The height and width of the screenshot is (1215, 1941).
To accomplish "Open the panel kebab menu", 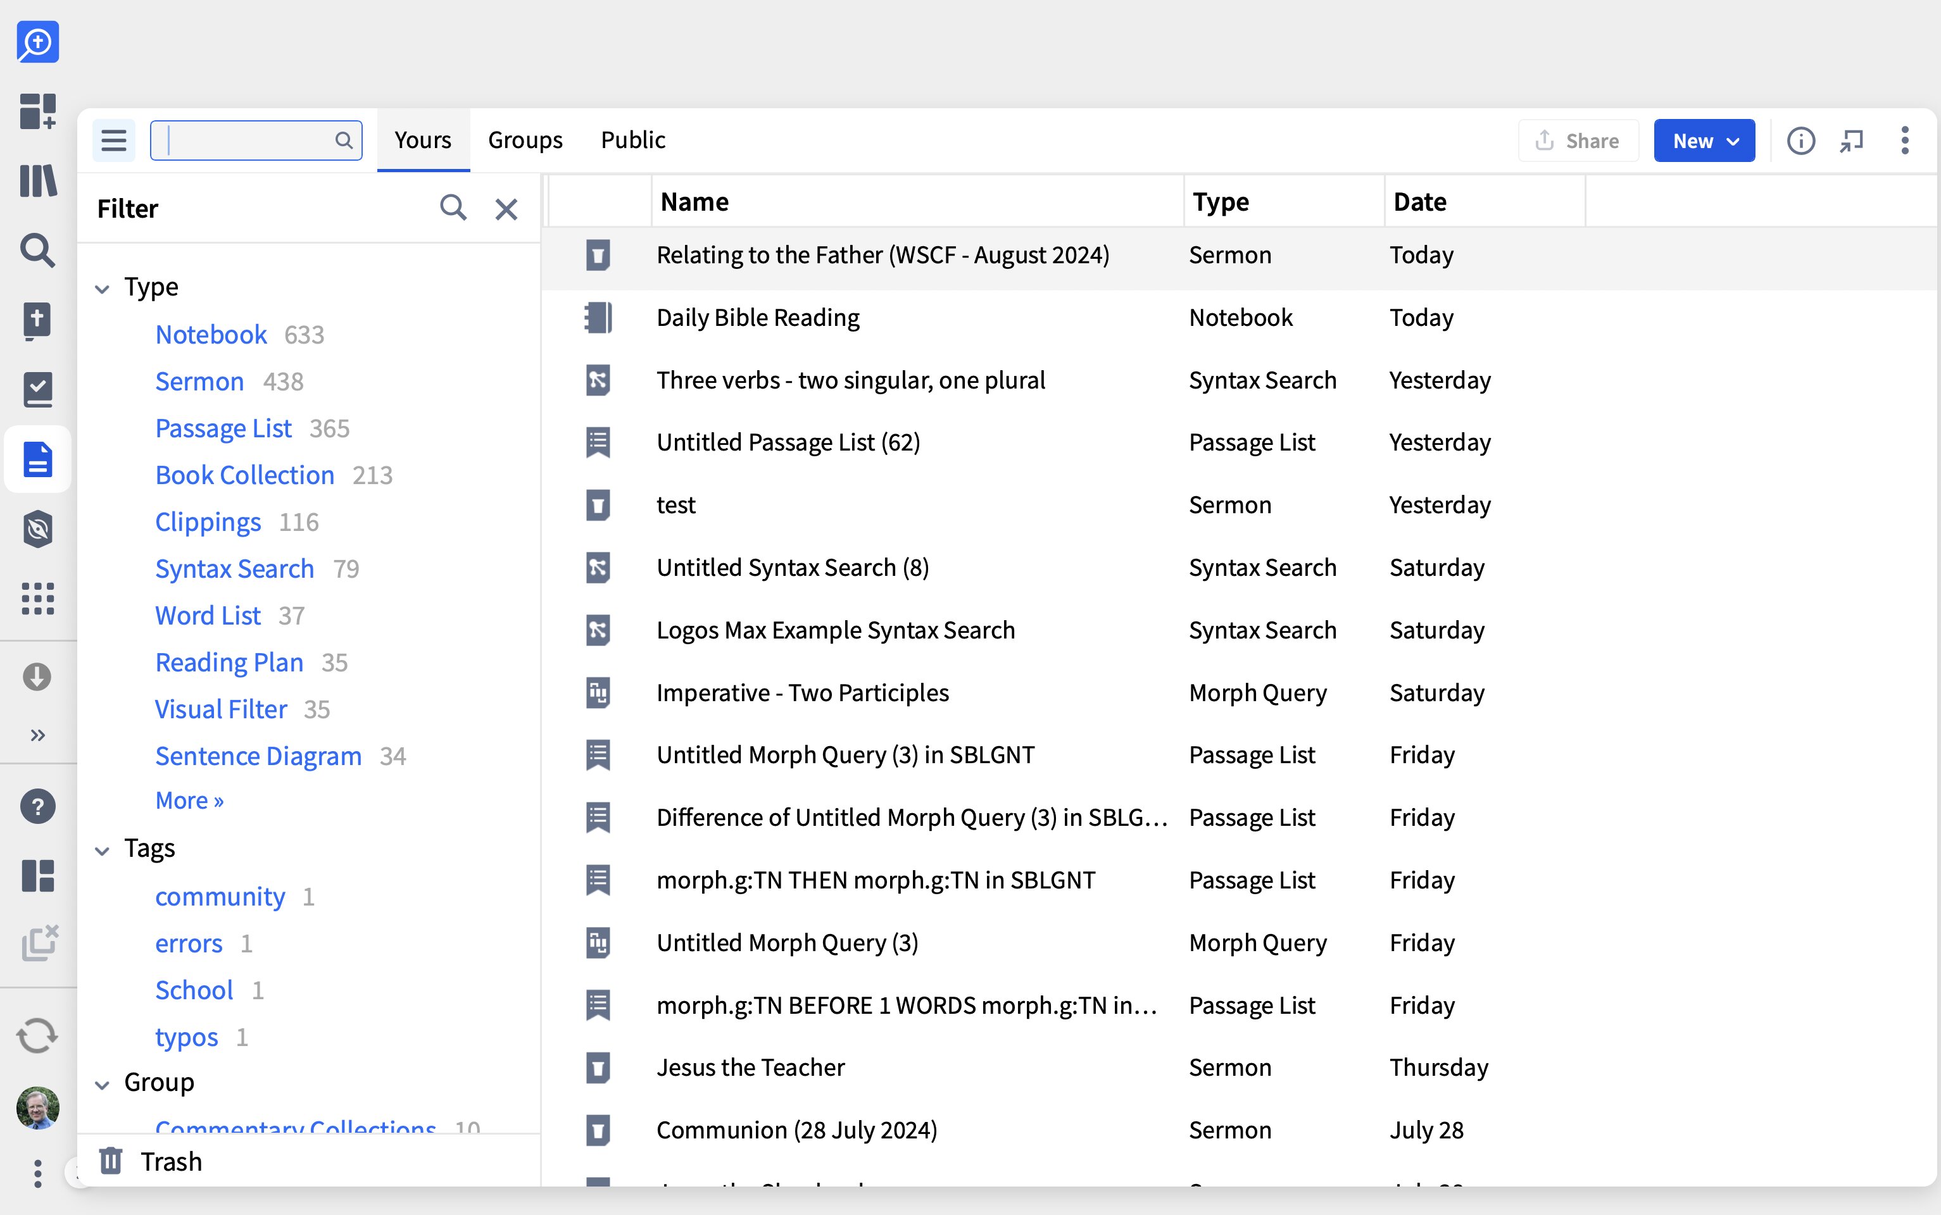I will pos(1905,140).
